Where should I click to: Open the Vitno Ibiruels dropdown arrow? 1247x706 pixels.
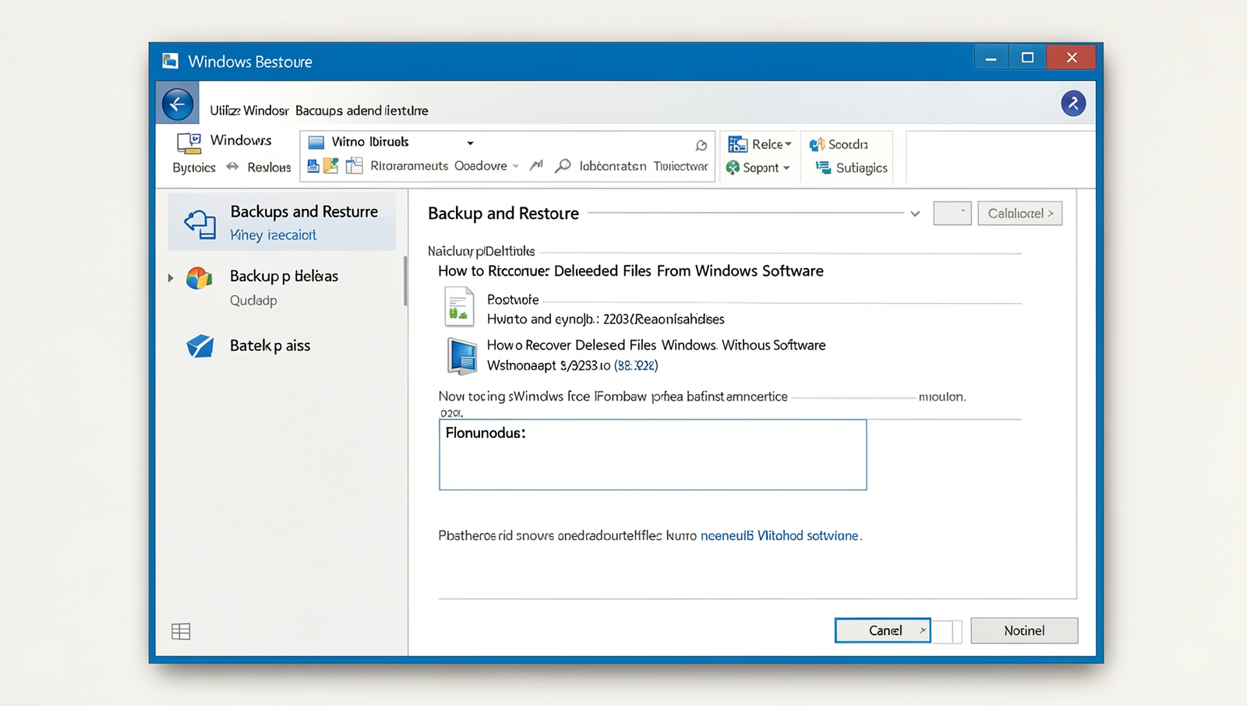(x=470, y=143)
